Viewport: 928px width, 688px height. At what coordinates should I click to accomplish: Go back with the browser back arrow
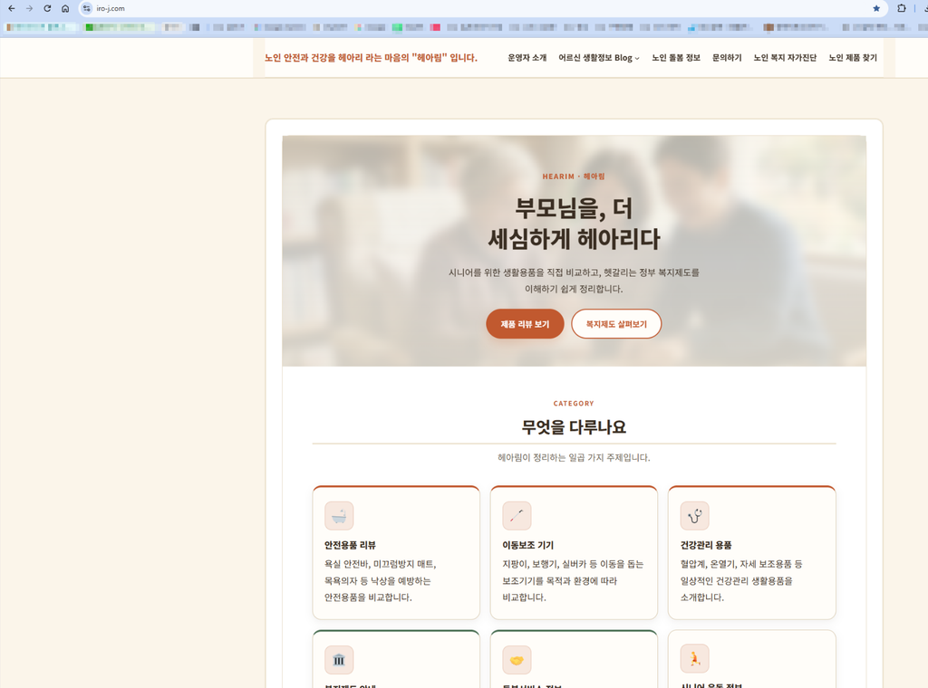click(x=11, y=8)
